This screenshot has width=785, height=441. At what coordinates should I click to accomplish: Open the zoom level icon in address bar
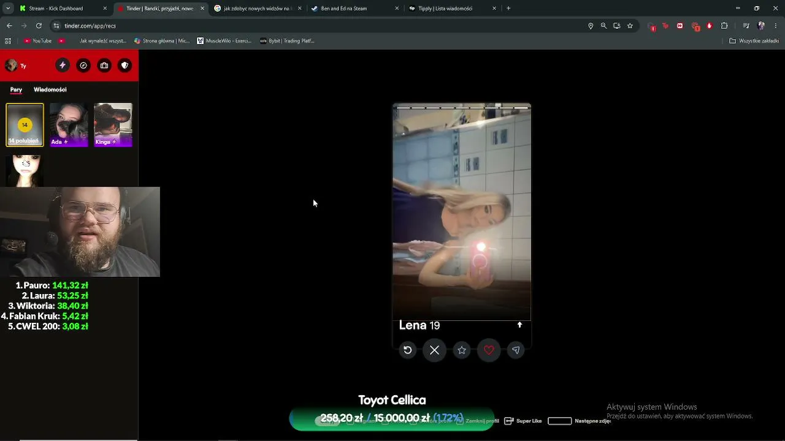pyautogui.click(x=603, y=26)
